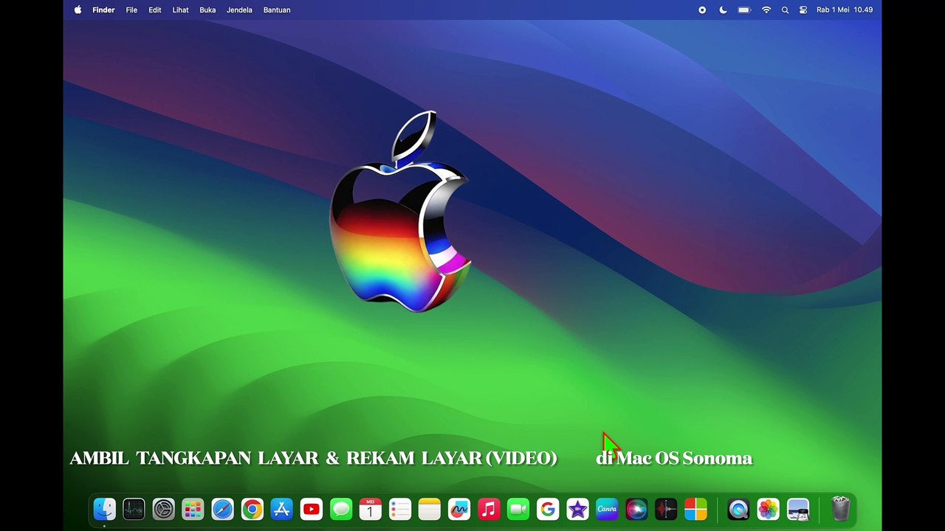This screenshot has width=945, height=531.
Task: Open the Music app in Dock
Action: pos(488,509)
